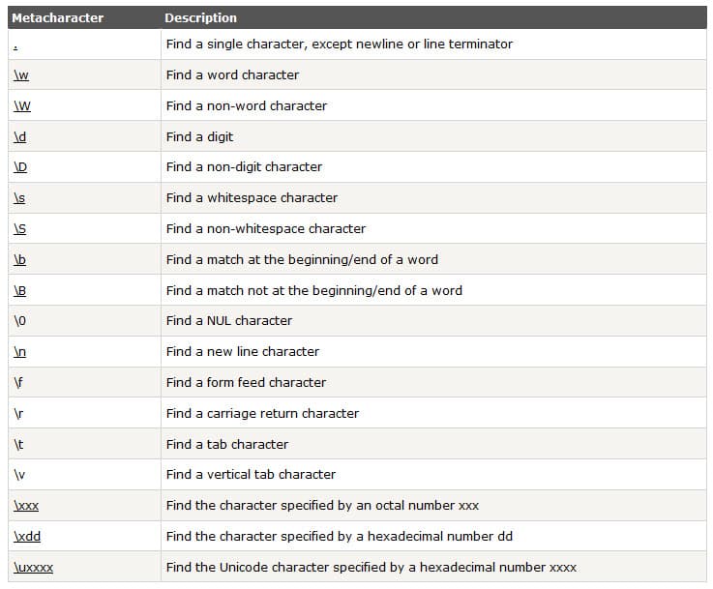Viewport: 713px width, 589px height.
Task: Open the lowercase \s whitespace link
Action: pos(19,198)
